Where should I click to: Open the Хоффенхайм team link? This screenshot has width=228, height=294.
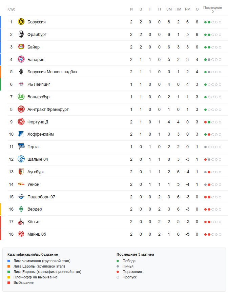40,134
